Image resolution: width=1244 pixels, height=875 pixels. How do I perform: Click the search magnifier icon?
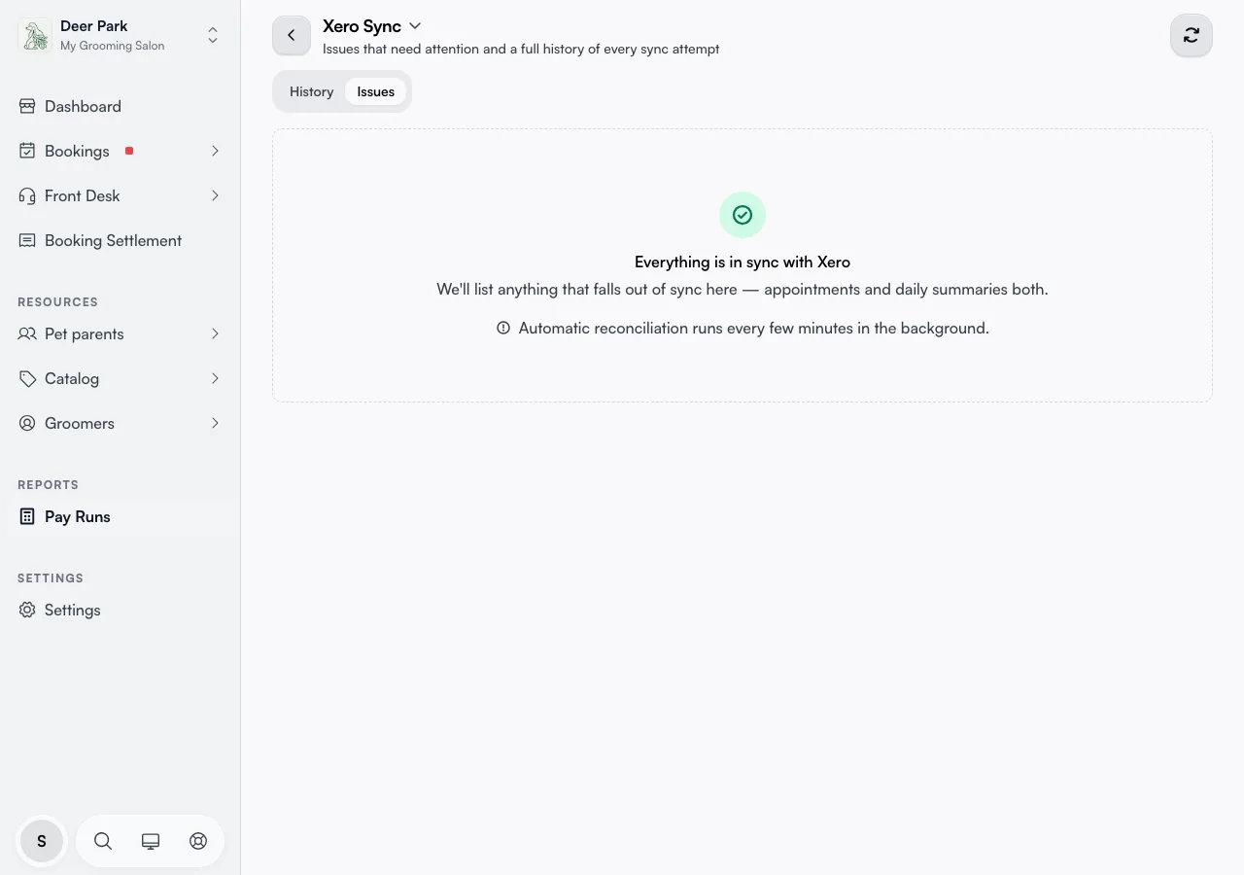click(x=103, y=841)
